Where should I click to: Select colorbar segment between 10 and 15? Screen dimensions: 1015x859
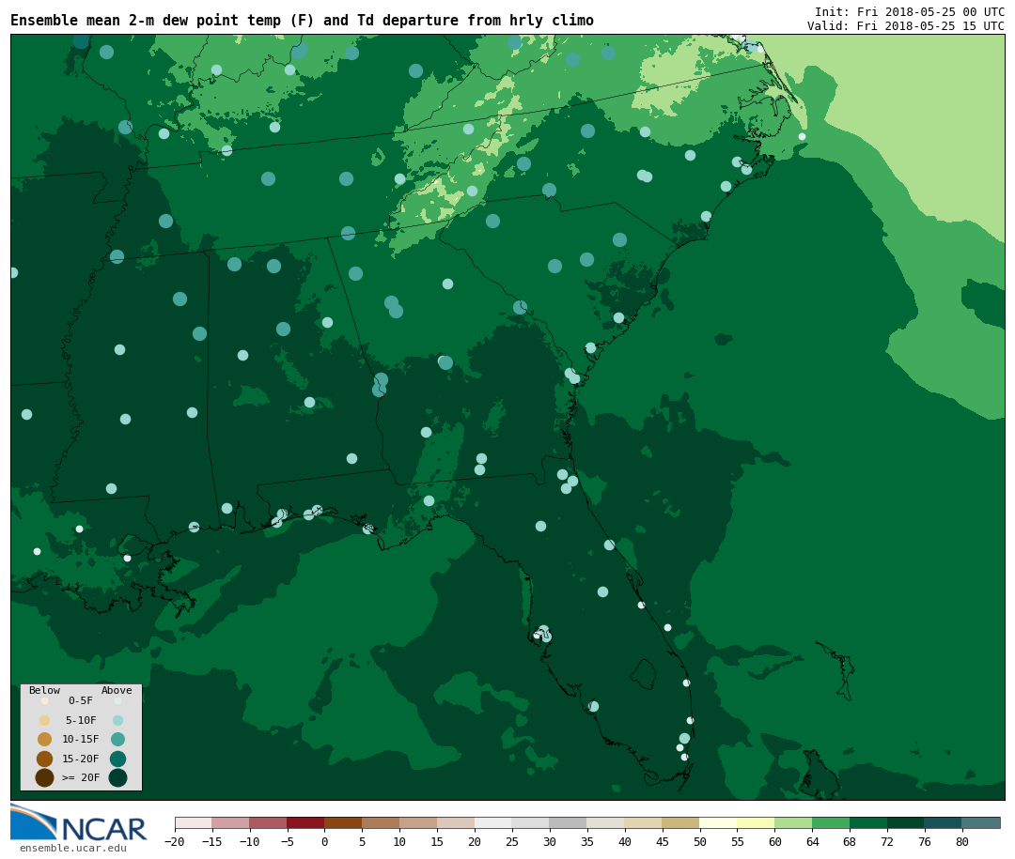(x=419, y=822)
